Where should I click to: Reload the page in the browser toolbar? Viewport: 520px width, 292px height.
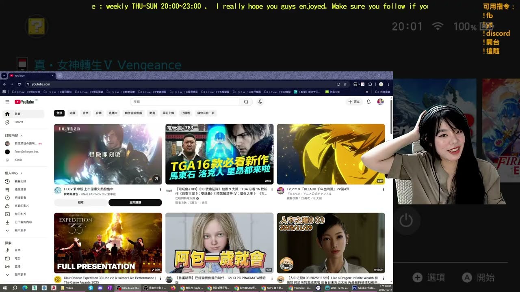pos(19,84)
